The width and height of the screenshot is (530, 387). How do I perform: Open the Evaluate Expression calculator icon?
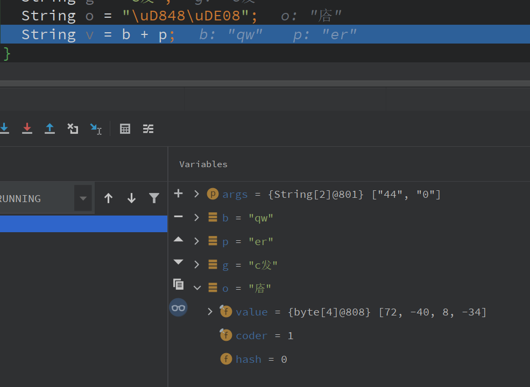pyautogui.click(x=125, y=128)
